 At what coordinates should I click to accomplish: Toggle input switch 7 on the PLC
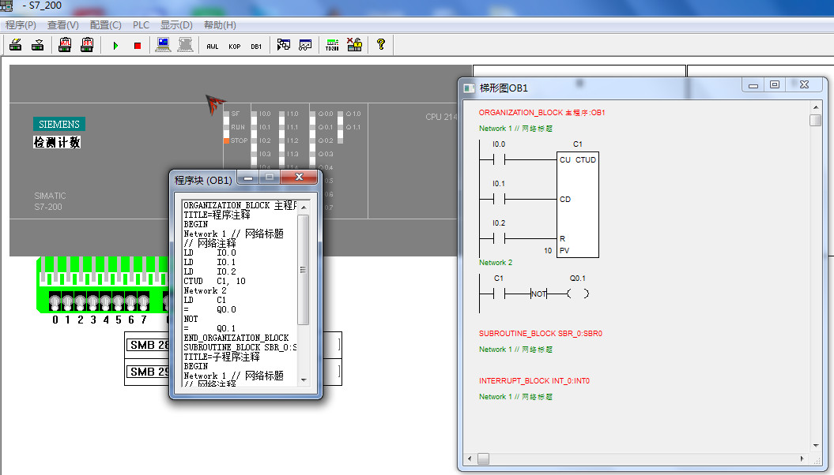143,302
